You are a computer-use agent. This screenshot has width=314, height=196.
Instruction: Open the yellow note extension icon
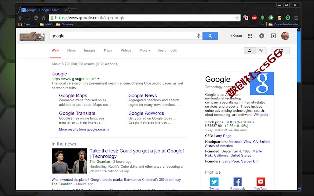[x=279, y=18]
